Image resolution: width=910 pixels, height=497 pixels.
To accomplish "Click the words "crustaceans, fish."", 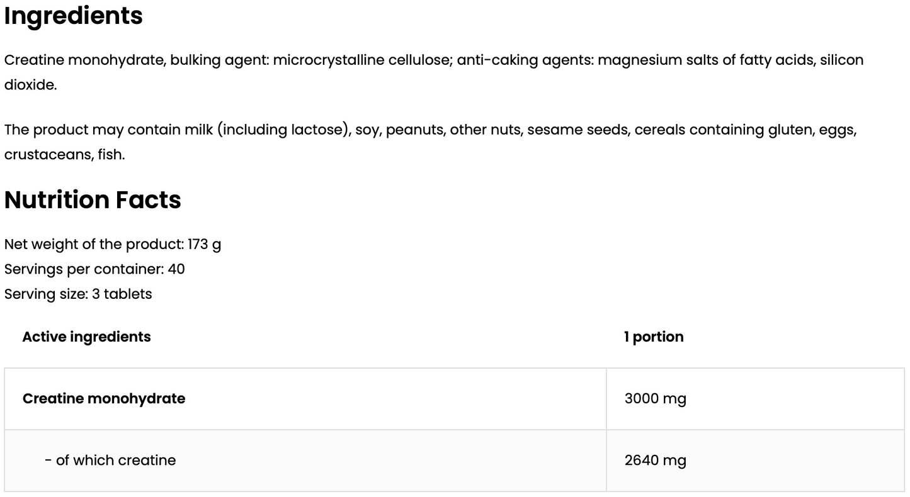I will tap(64, 155).
